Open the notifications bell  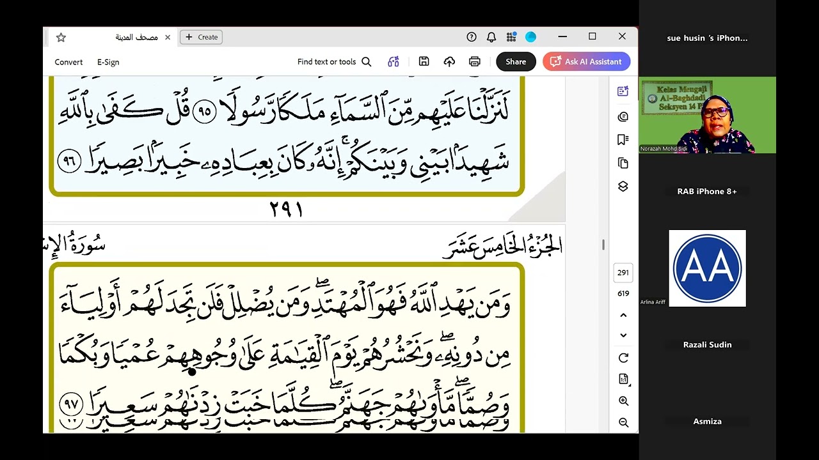click(491, 37)
